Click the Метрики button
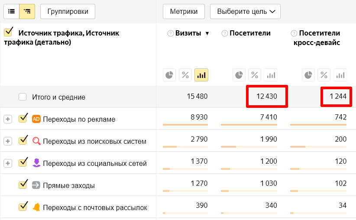This screenshot has height=220, width=356. [184, 12]
